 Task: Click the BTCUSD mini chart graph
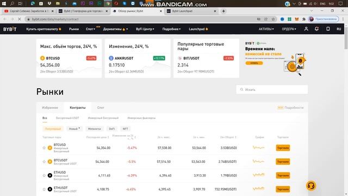[259, 148]
